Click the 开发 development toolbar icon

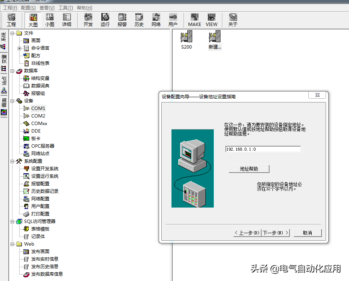click(88, 20)
